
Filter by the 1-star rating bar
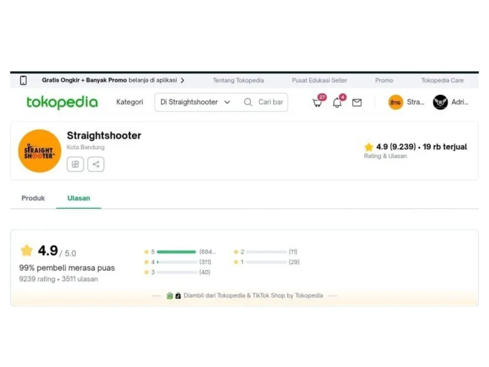point(266,262)
